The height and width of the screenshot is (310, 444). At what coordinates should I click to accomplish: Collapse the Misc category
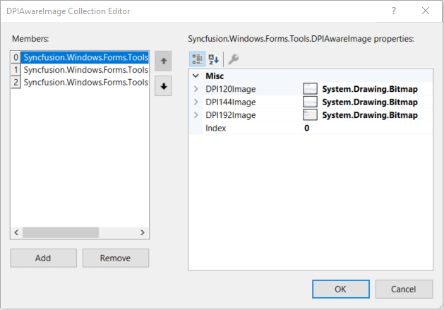tap(196, 76)
